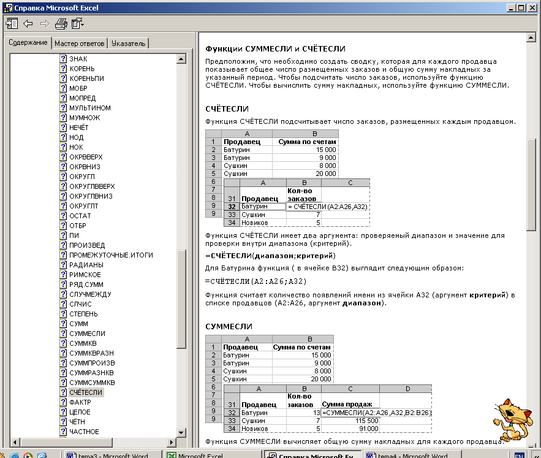The image size is (541, 458).
Task: Open the ОКРУГЛВВЕРХ topic
Action: tap(92, 186)
